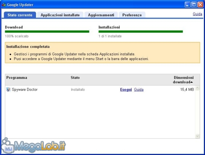Click the Google Updater title bar icon

click(4, 5)
